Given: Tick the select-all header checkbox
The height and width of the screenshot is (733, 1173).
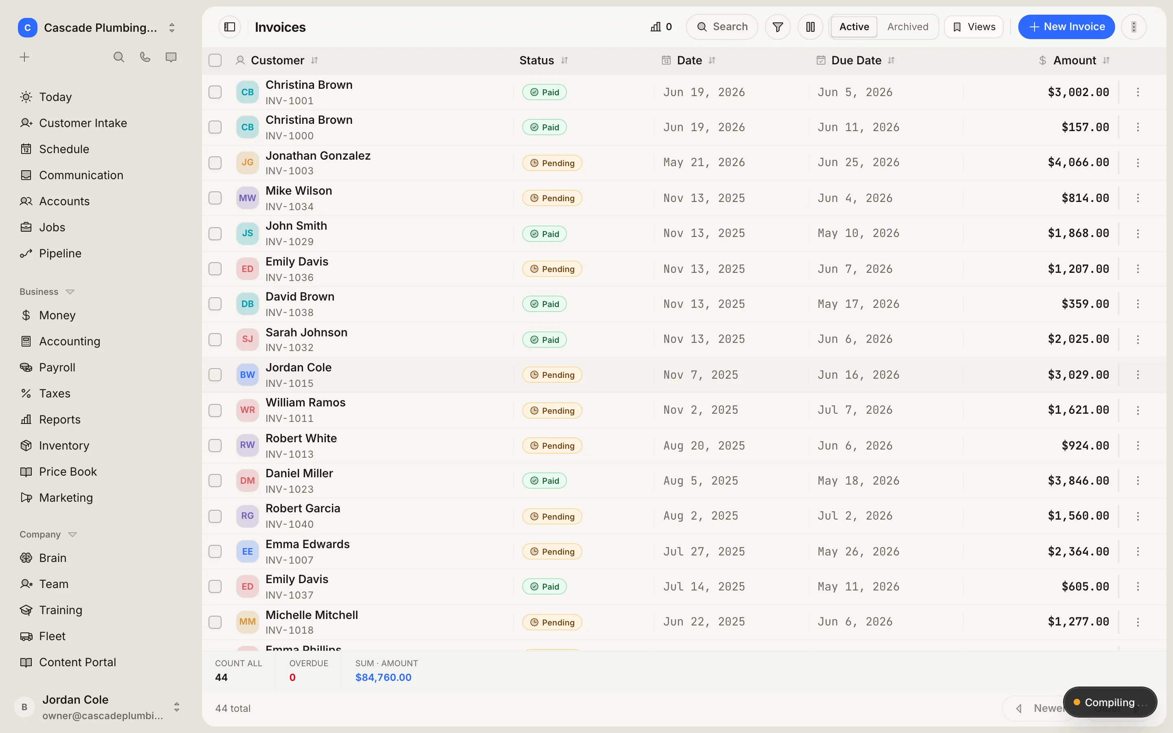Looking at the screenshot, I should coord(215,60).
